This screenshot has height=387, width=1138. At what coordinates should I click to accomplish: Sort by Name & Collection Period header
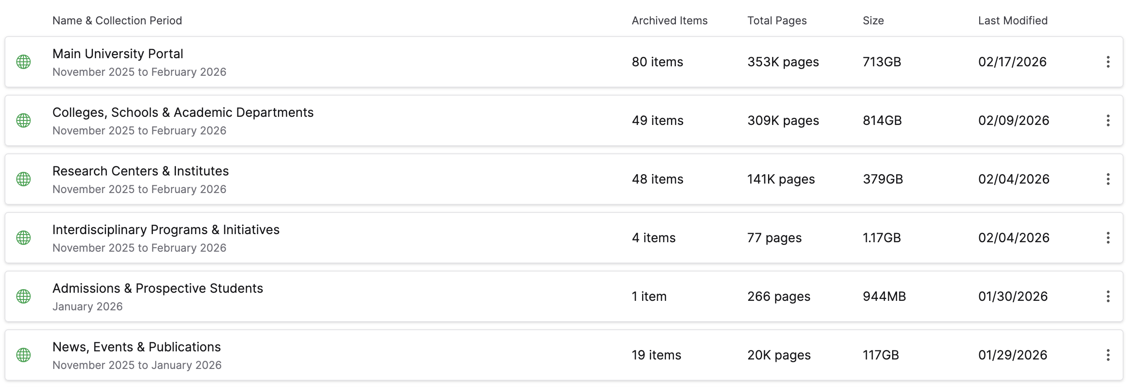pos(117,21)
